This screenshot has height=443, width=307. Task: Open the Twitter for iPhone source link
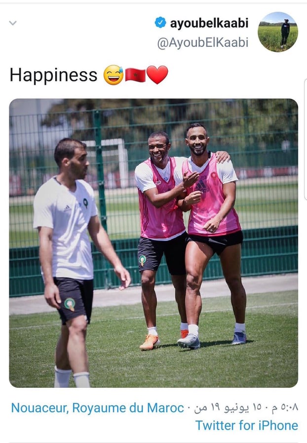click(247, 425)
